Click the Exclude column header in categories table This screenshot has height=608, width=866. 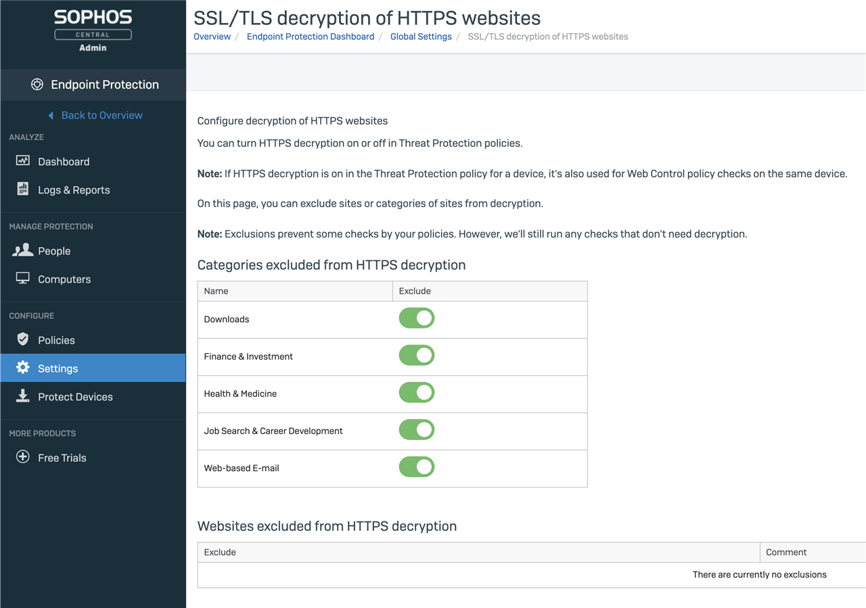pos(490,291)
